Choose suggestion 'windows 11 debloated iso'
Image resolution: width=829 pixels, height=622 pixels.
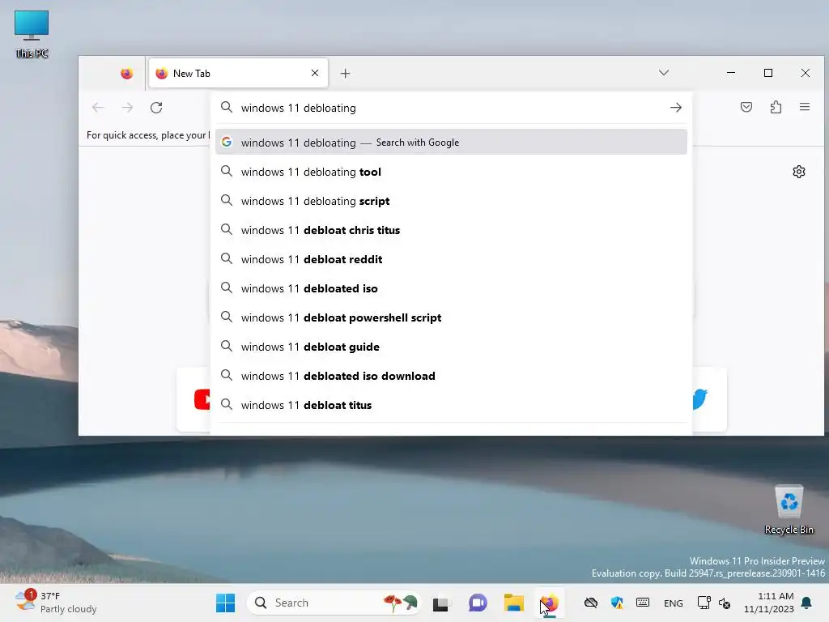pos(451,288)
